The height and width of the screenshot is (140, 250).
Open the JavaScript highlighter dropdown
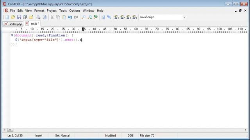pyautogui.click(x=184, y=17)
